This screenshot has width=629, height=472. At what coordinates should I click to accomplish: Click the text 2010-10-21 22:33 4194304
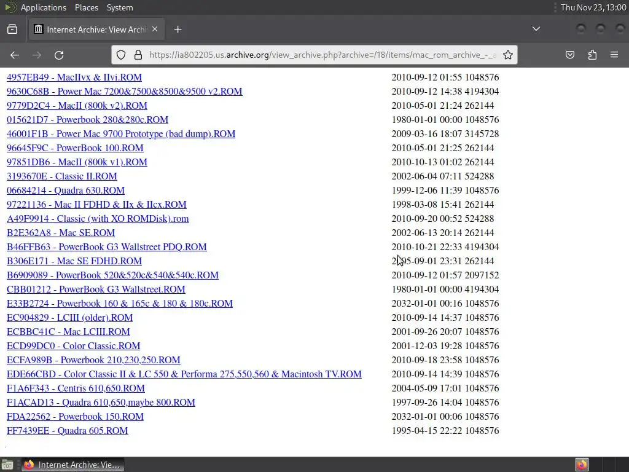(x=445, y=247)
